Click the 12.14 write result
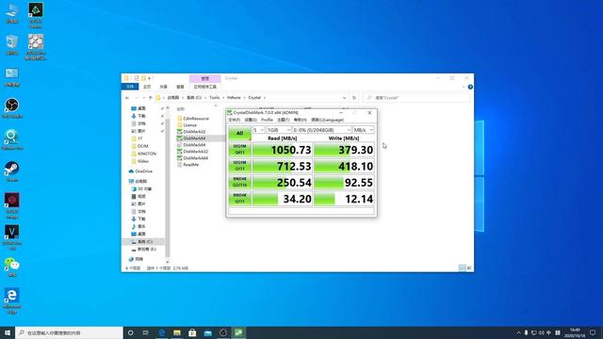This screenshot has width=603, height=339. coord(344,199)
